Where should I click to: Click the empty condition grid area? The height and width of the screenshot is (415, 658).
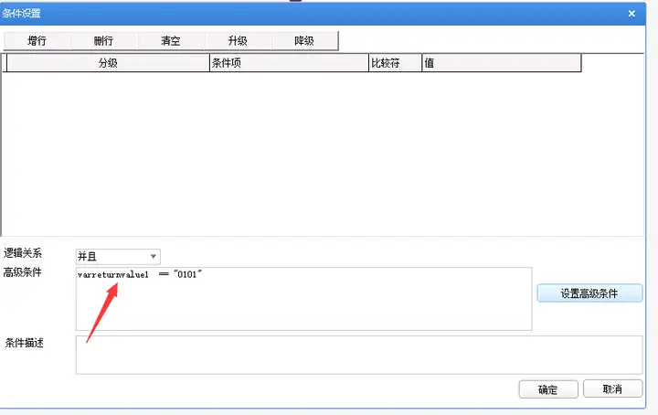tap(323, 154)
